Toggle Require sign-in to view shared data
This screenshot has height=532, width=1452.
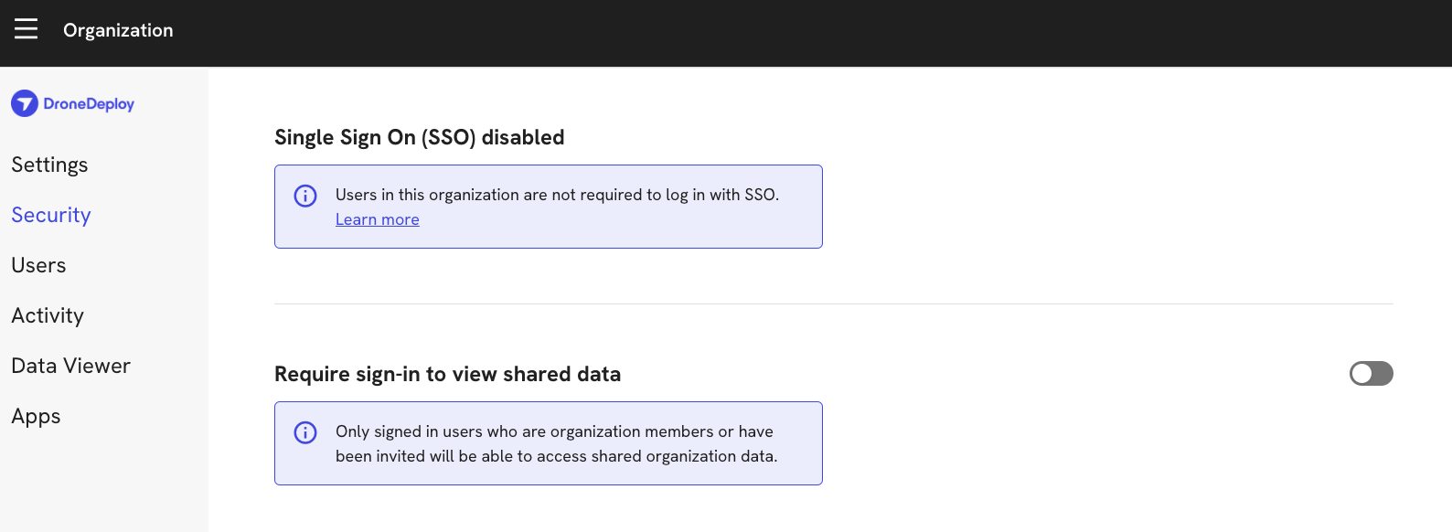[x=1371, y=373]
